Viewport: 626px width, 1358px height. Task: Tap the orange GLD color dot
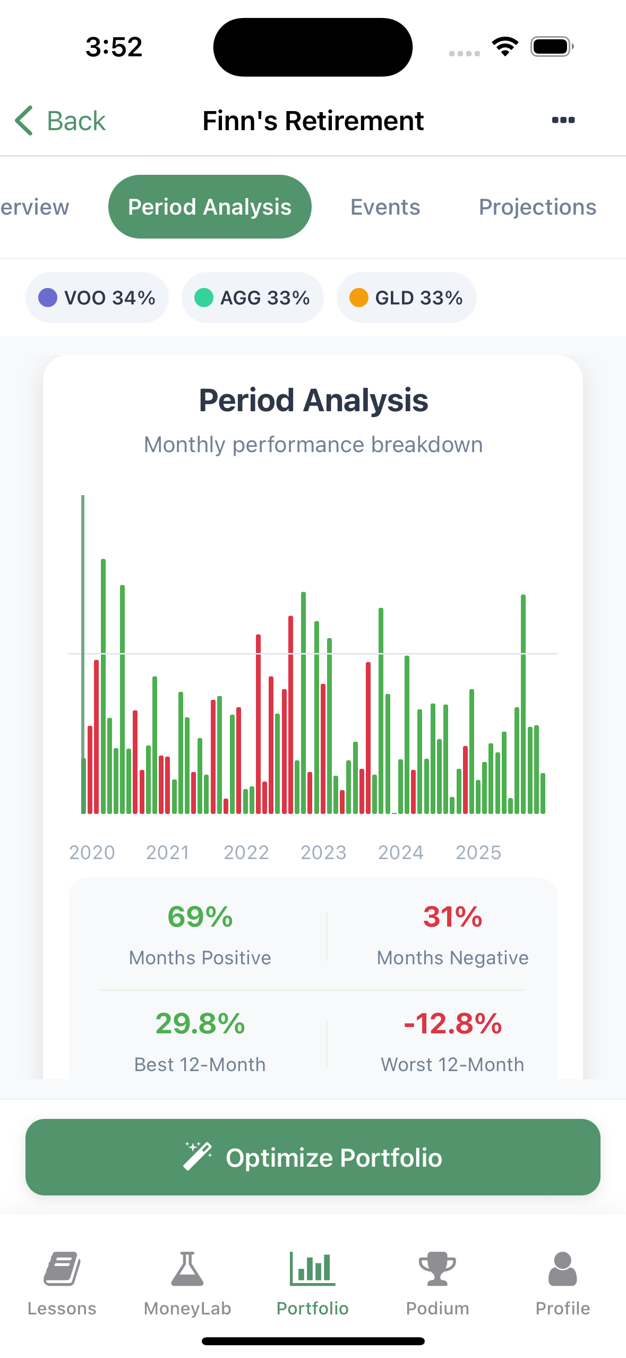[x=359, y=298]
